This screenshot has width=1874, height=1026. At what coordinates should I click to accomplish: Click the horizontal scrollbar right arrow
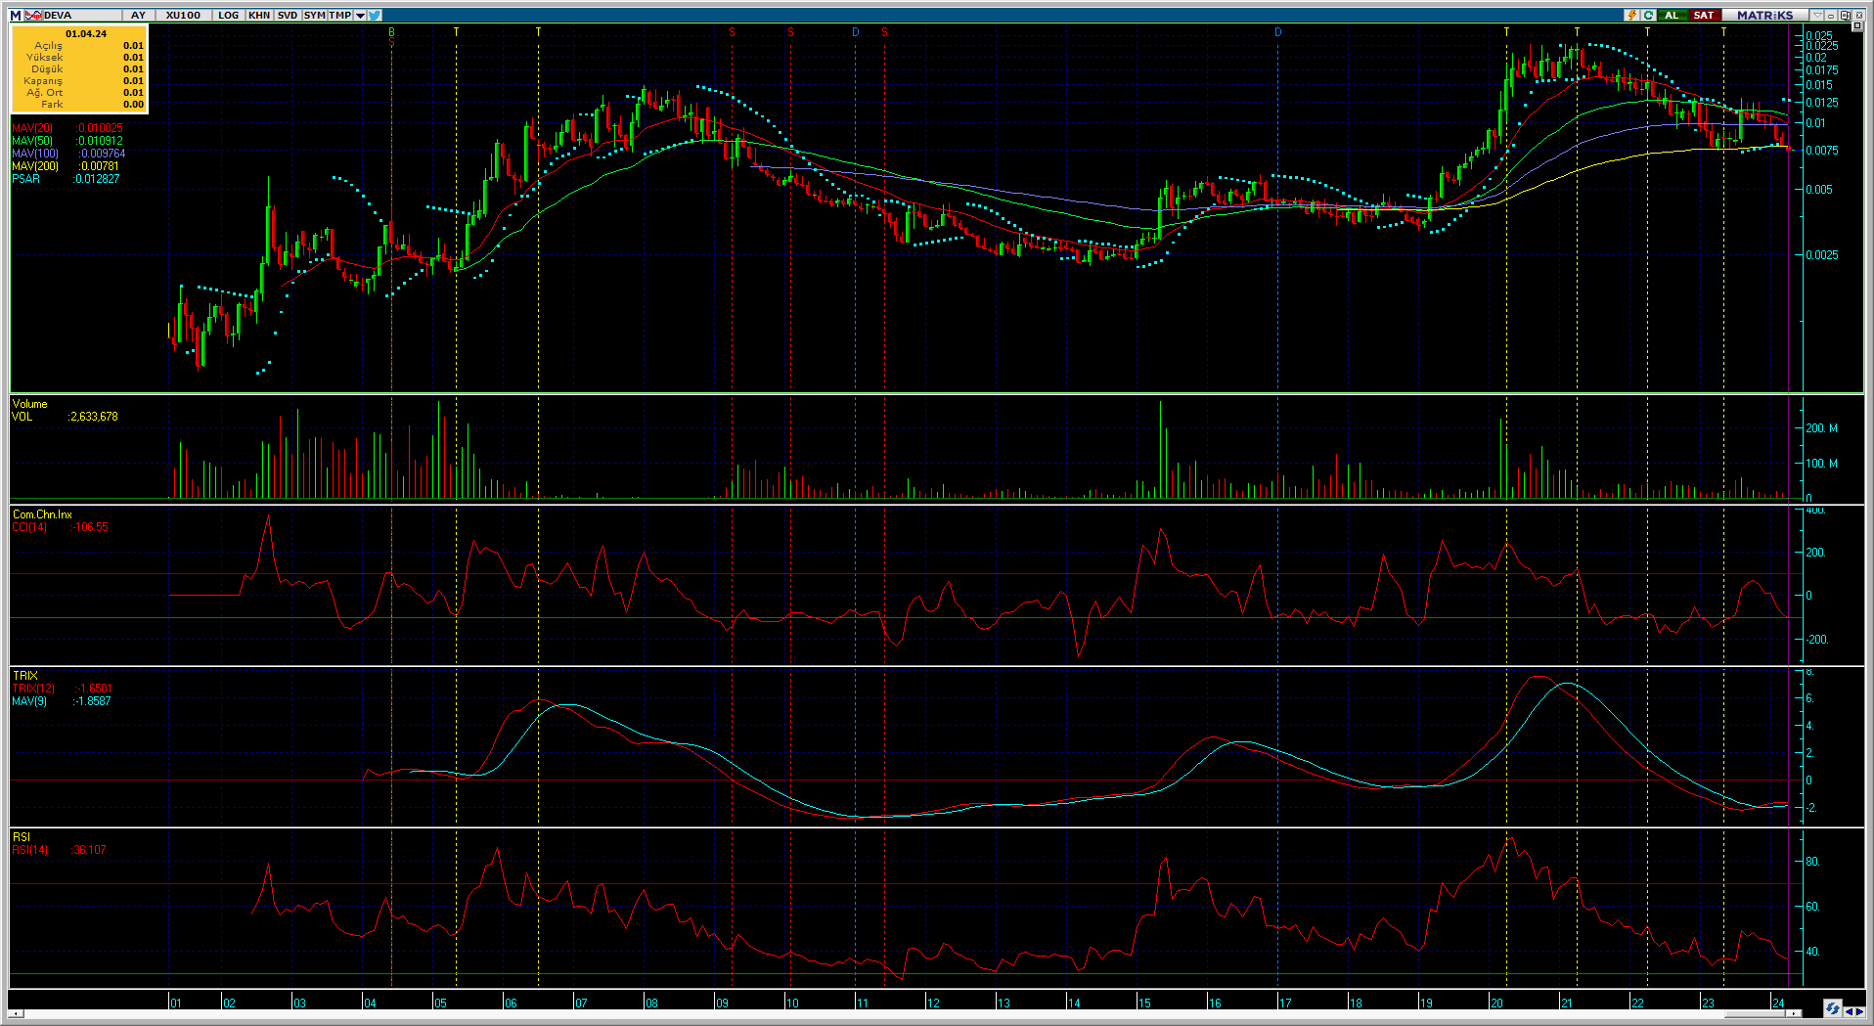point(1796,1013)
